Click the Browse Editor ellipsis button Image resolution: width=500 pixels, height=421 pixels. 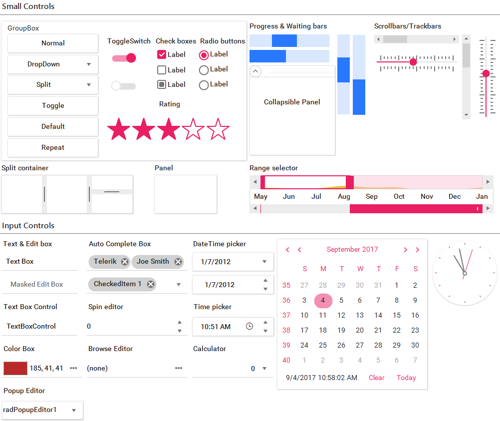[x=179, y=368]
